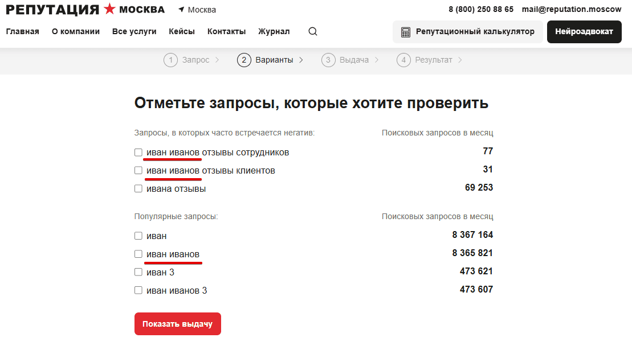Click the label 'иван иванов отзывы сотрудников'

(218, 153)
